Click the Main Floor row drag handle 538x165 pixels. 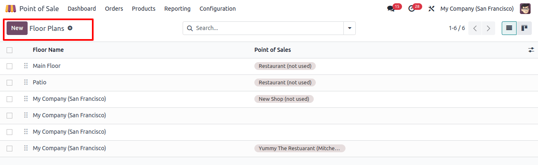[x=26, y=66]
